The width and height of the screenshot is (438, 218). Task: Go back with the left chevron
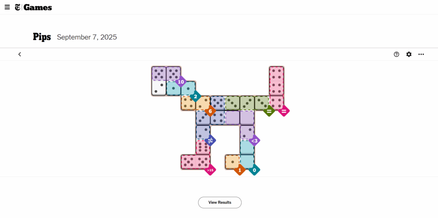[x=20, y=54]
